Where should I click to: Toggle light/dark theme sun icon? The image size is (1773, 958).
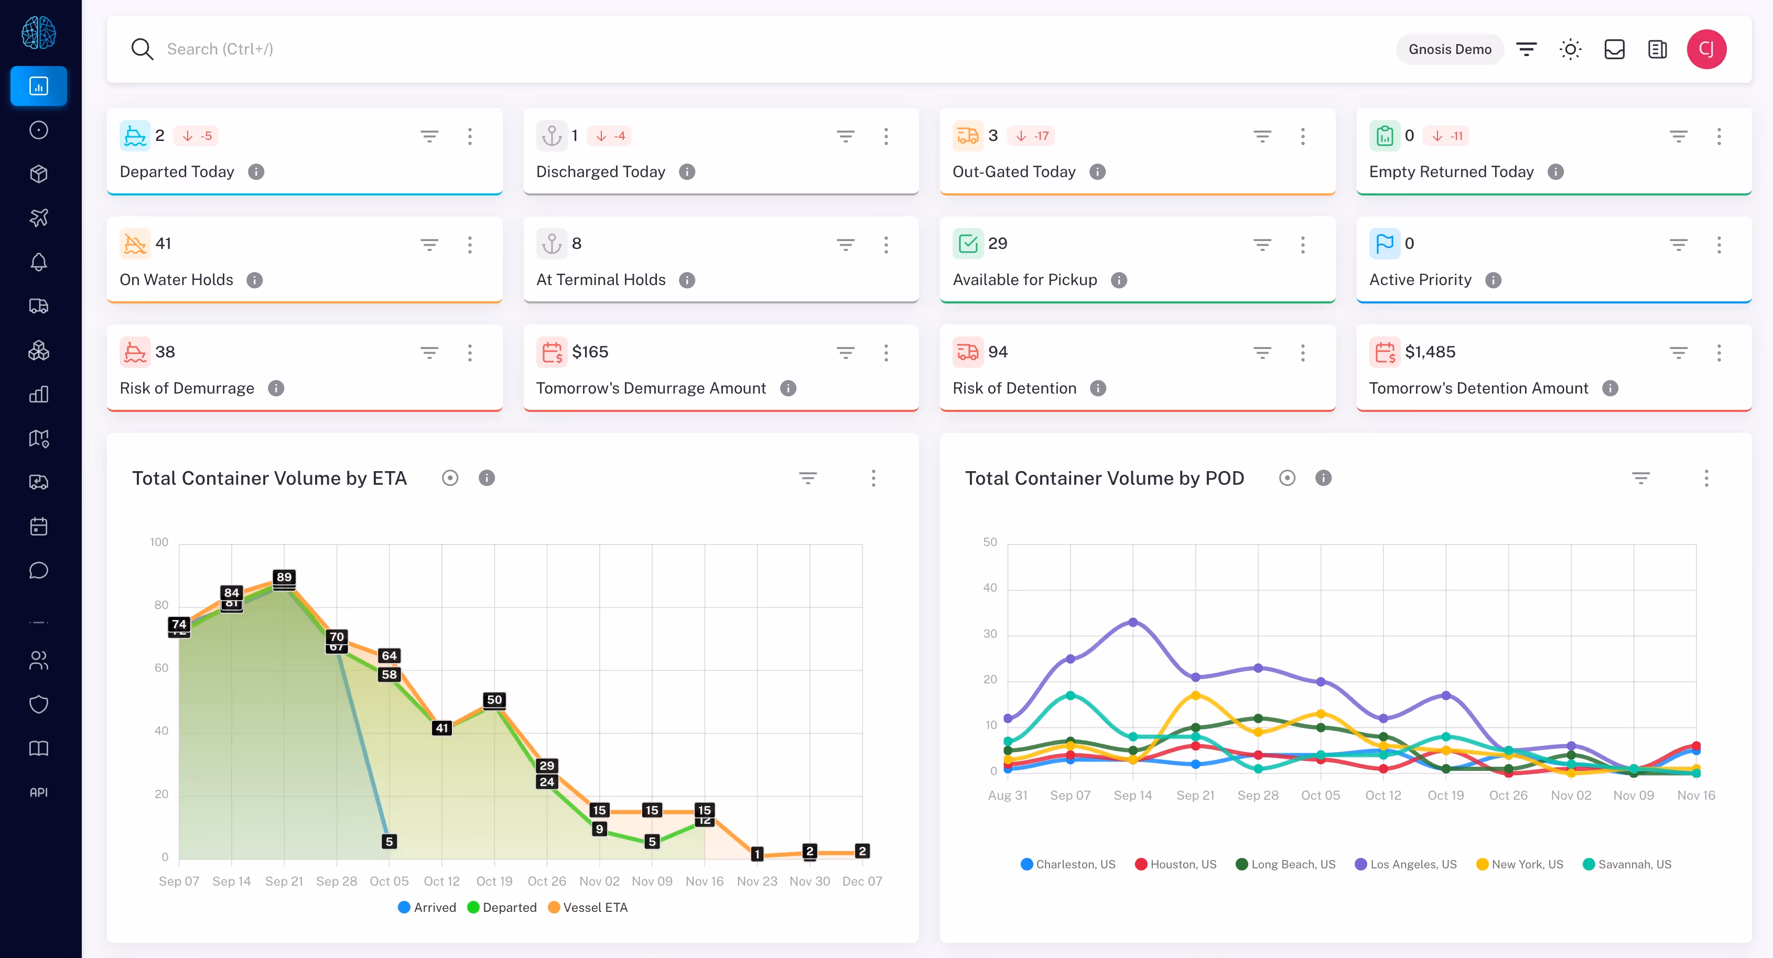pos(1570,50)
